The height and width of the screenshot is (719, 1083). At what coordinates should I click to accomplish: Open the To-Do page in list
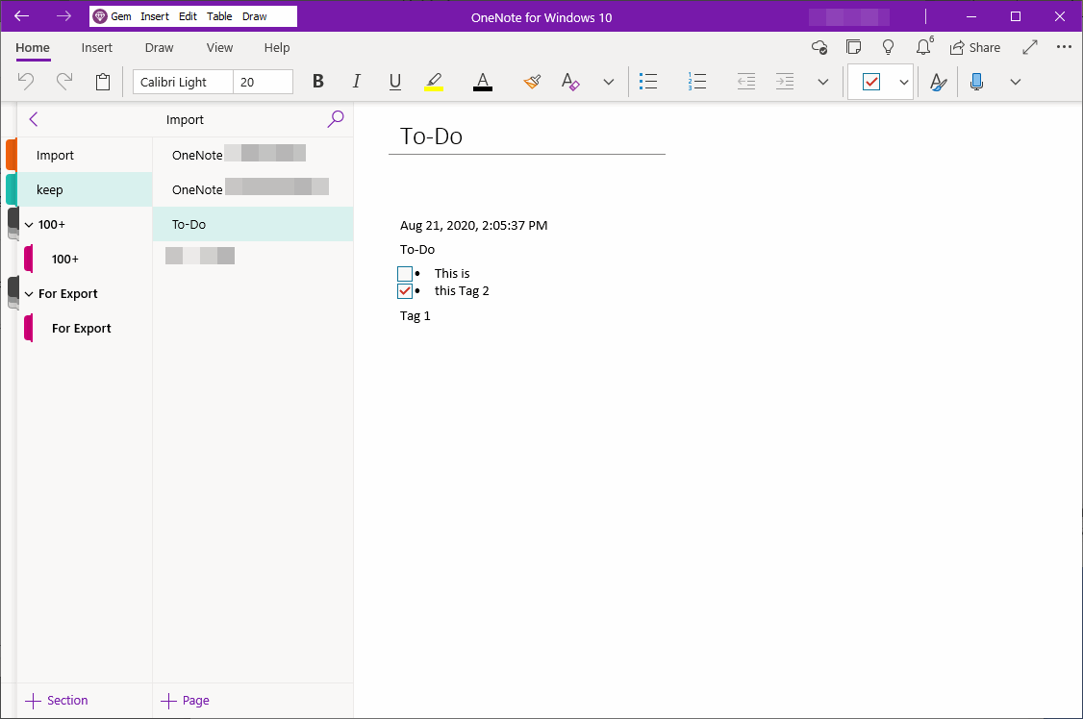click(253, 224)
